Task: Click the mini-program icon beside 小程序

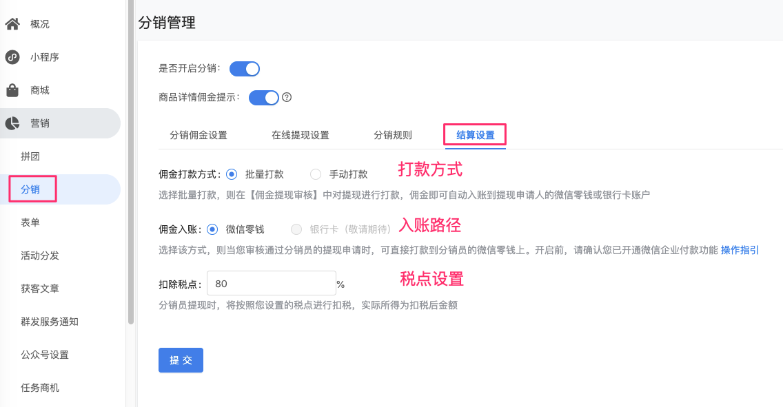Action: coord(12,57)
